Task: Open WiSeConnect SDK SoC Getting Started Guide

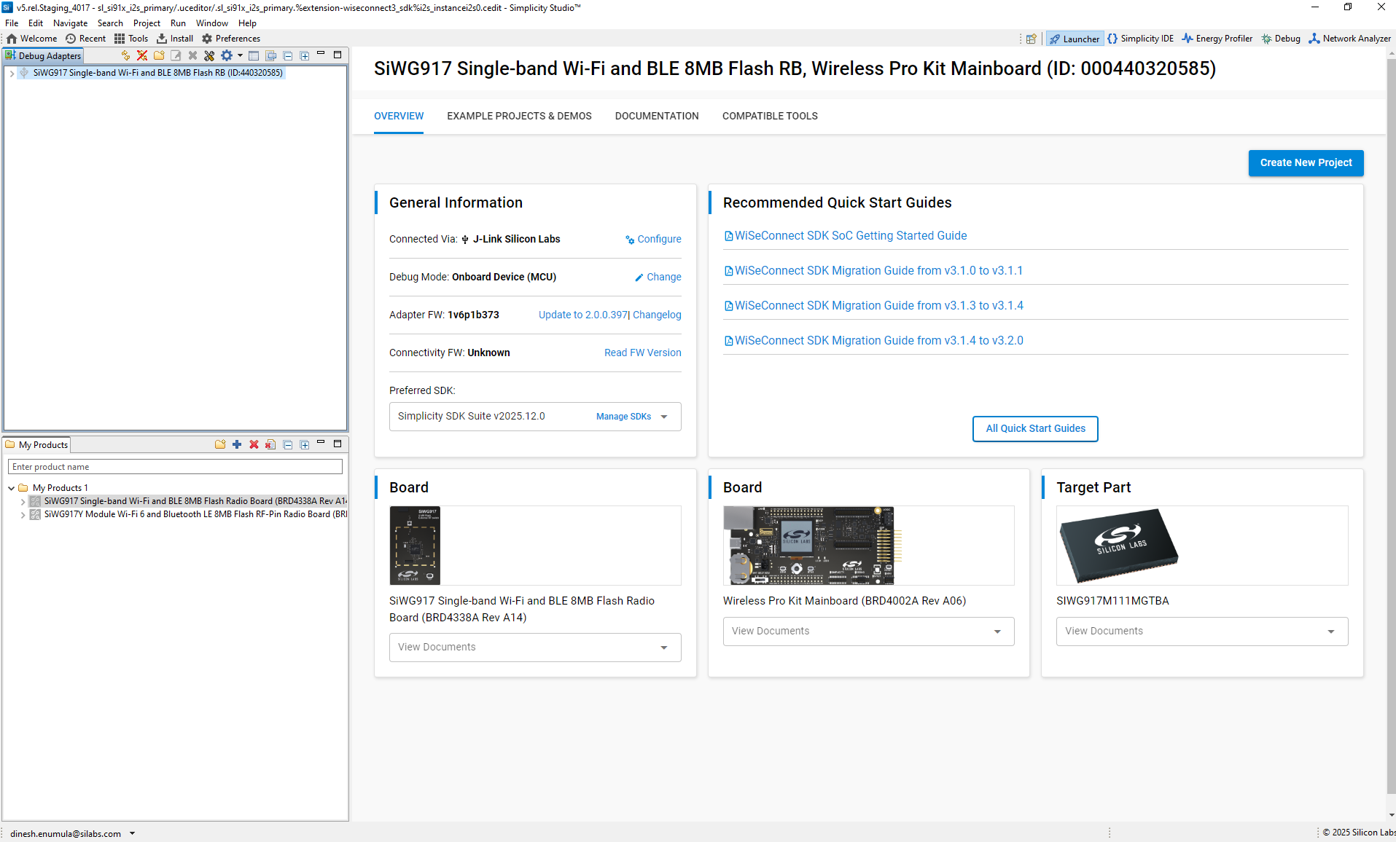Action: [850, 235]
